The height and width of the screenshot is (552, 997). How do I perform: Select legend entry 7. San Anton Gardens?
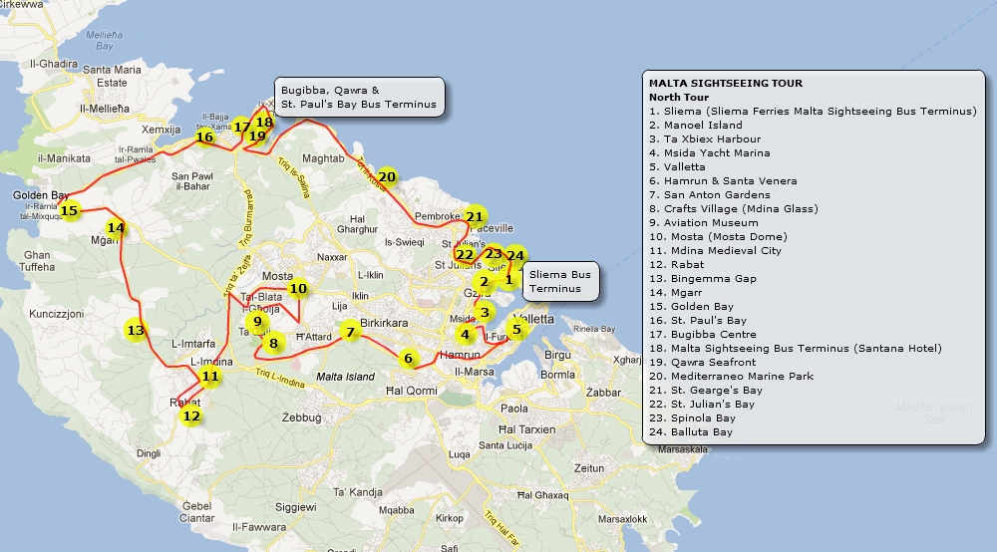pyautogui.click(x=710, y=195)
